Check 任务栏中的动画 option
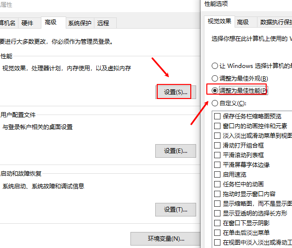The image size is (292, 248). point(217,184)
